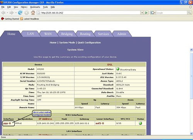This screenshot has height=140, width=193.
Task: Click the Latest Headlines feed icon
Action: pyautogui.click(x=22, y=19)
